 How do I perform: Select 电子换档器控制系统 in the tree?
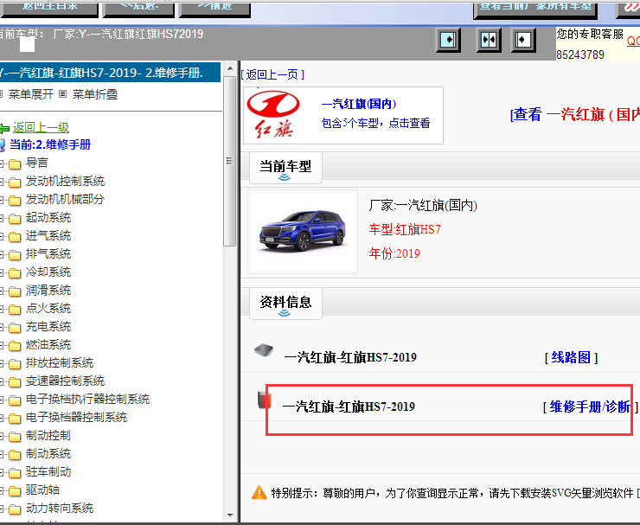click(76, 417)
